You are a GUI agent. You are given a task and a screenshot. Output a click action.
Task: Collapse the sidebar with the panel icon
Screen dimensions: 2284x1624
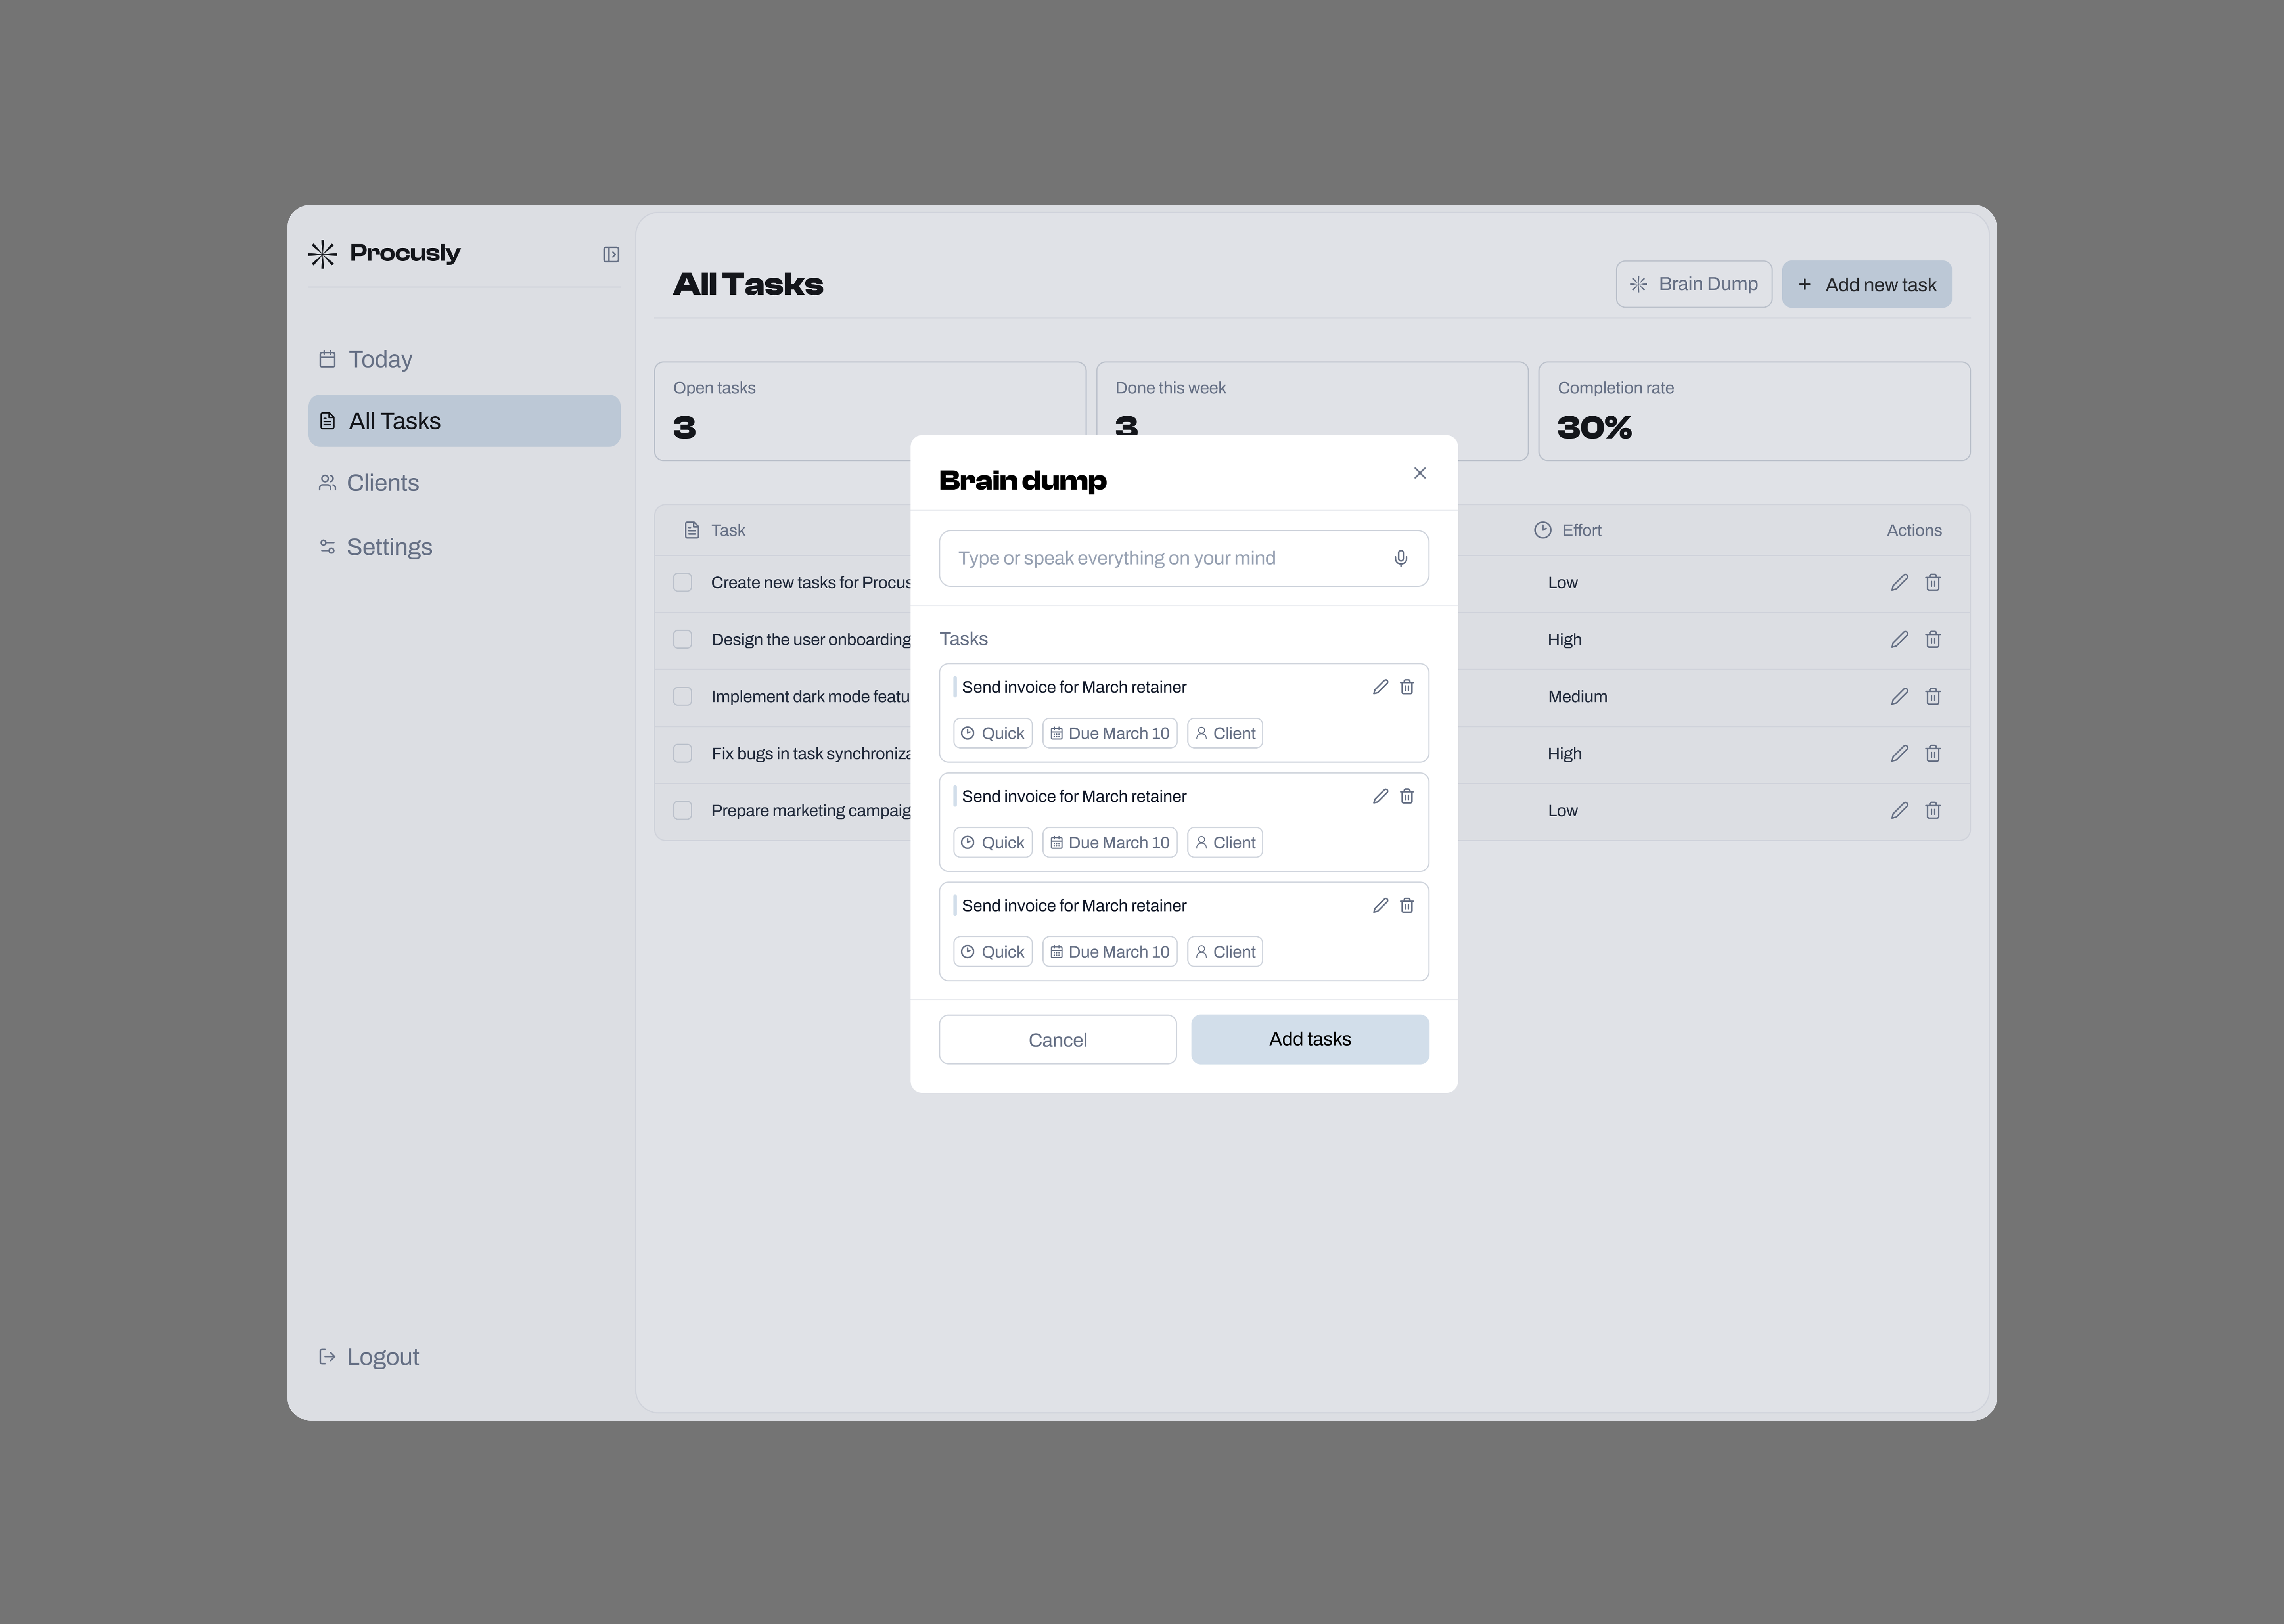click(x=611, y=255)
